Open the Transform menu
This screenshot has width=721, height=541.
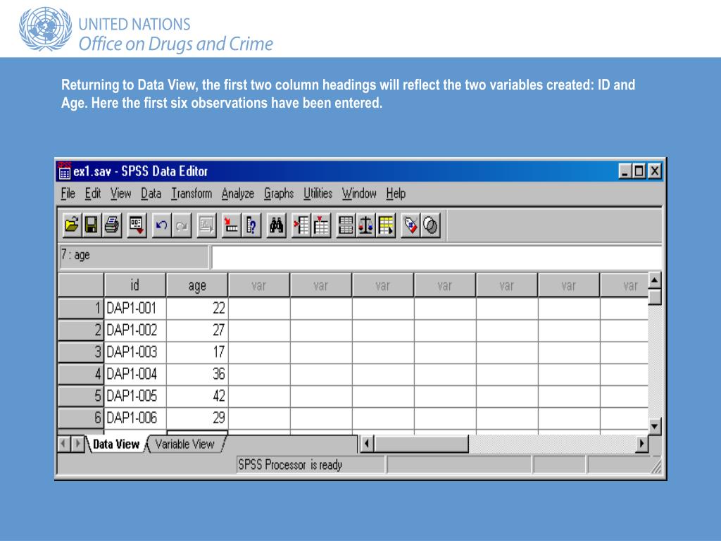192,194
